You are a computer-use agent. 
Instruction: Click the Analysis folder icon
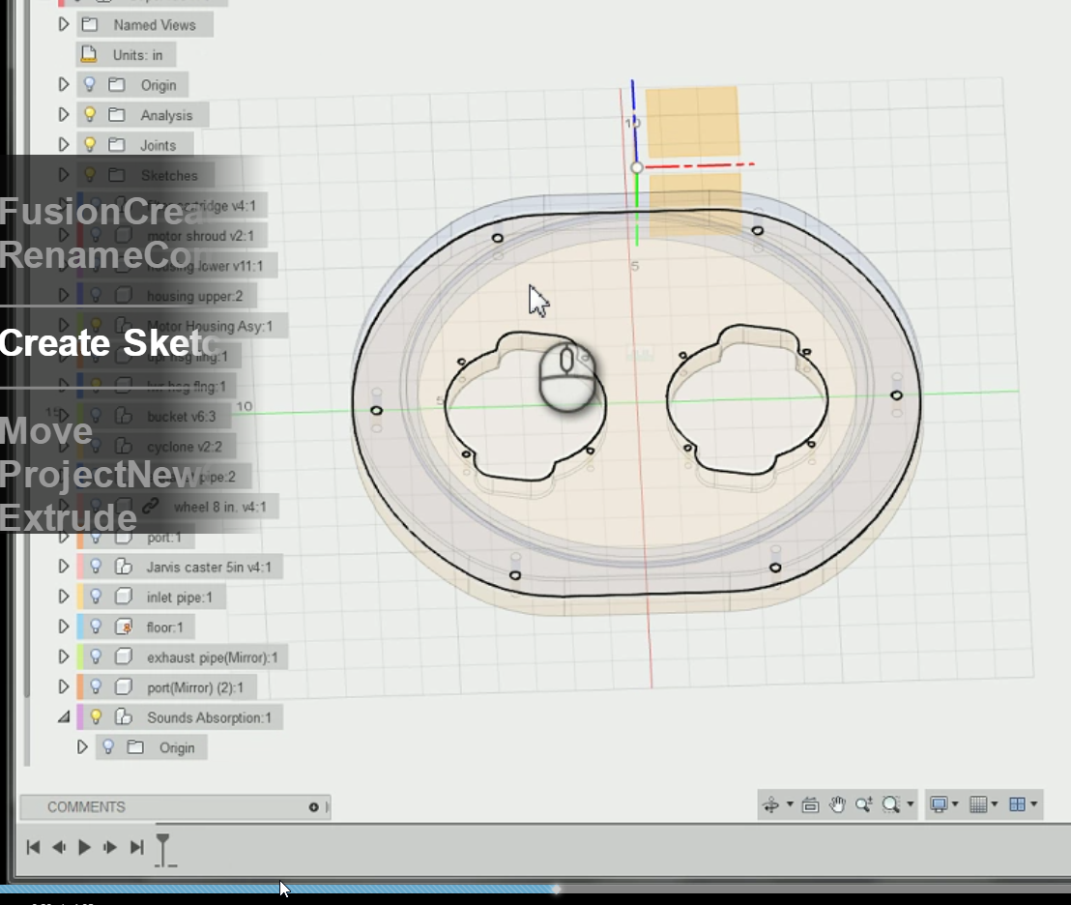tap(117, 115)
